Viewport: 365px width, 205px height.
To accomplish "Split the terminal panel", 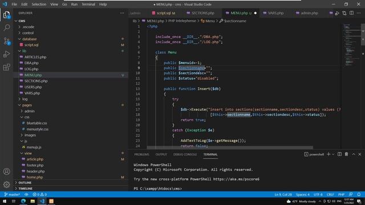I will click(340, 154).
